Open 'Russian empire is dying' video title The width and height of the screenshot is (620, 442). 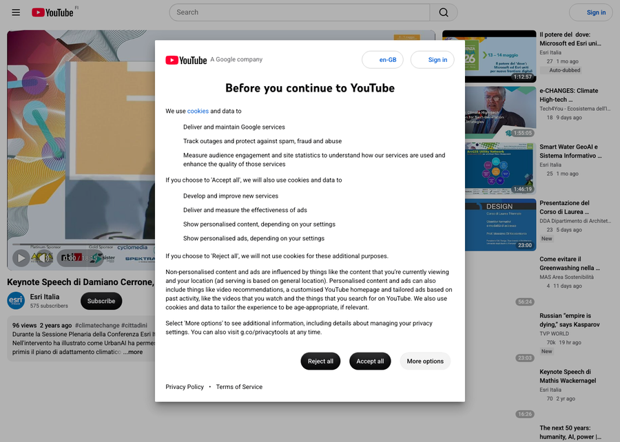click(x=570, y=320)
